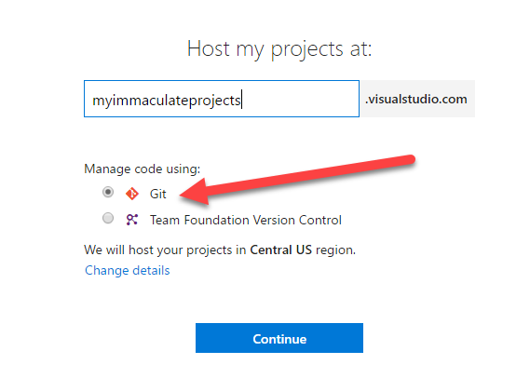Place cursor at the end of "myimmaculateprojects" text
The width and height of the screenshot is (530, 378).
(x=241, y=100)
